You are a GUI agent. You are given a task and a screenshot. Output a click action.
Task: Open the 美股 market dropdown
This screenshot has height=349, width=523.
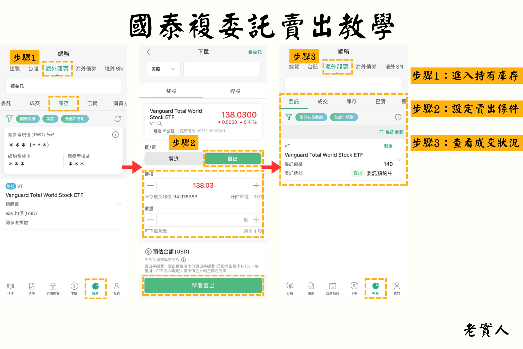(x=163, y=69)
